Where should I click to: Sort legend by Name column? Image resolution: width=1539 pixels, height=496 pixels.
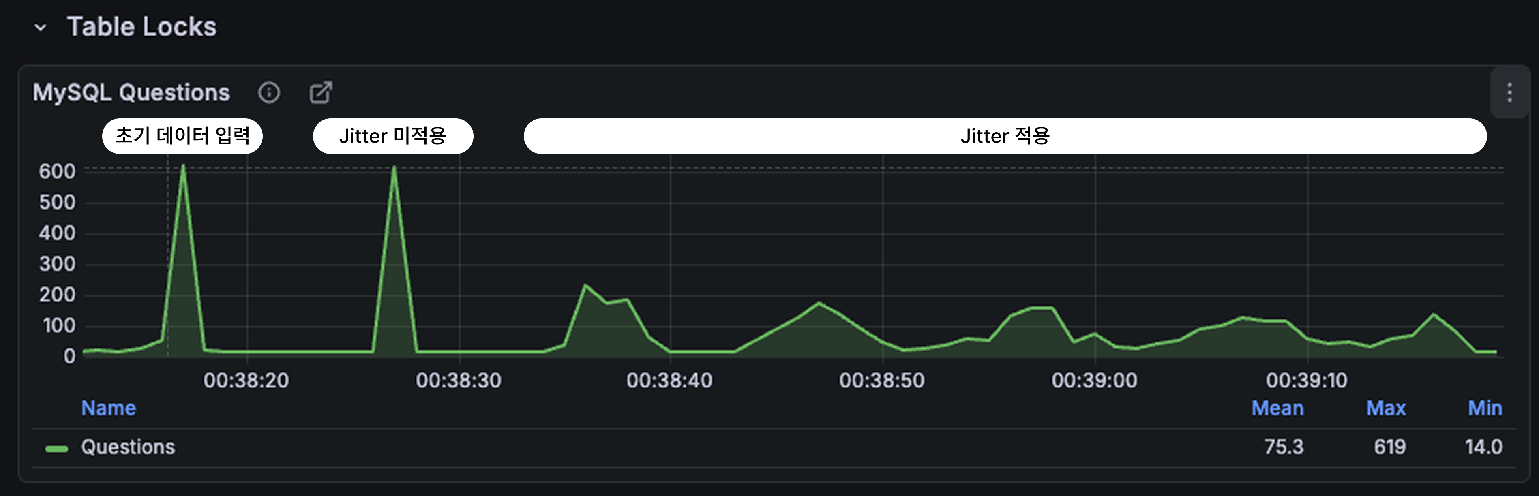pos(109,408)
